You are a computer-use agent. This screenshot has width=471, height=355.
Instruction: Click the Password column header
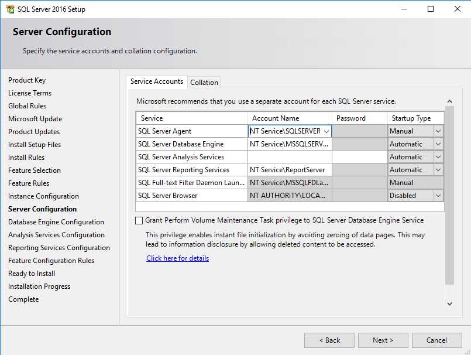click(360, 118)
